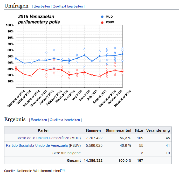Click the PSUV data point at November 2014
Viewport: 179px width, 175px height.
pos(31,76)
